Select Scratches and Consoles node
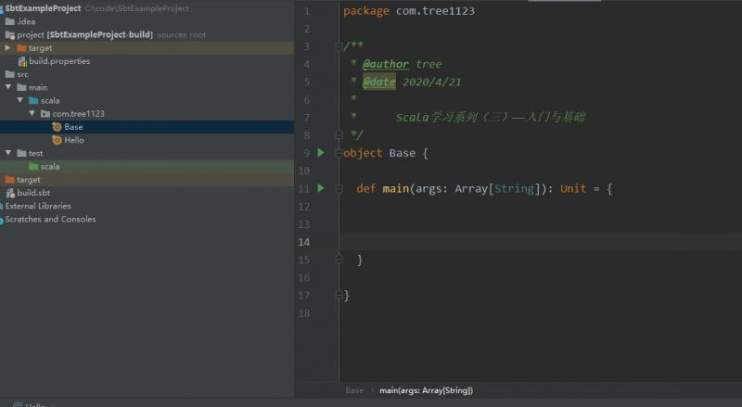742x407 pixels. 50,219
